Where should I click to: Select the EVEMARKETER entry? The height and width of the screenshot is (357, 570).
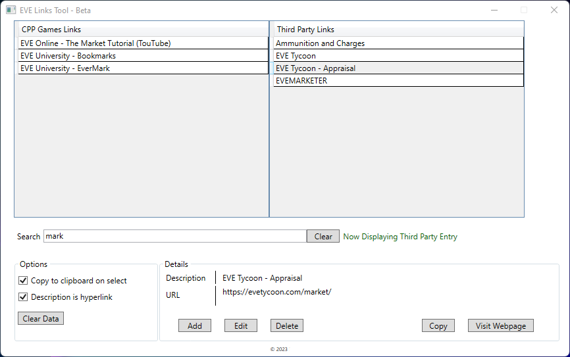[398, 81]
